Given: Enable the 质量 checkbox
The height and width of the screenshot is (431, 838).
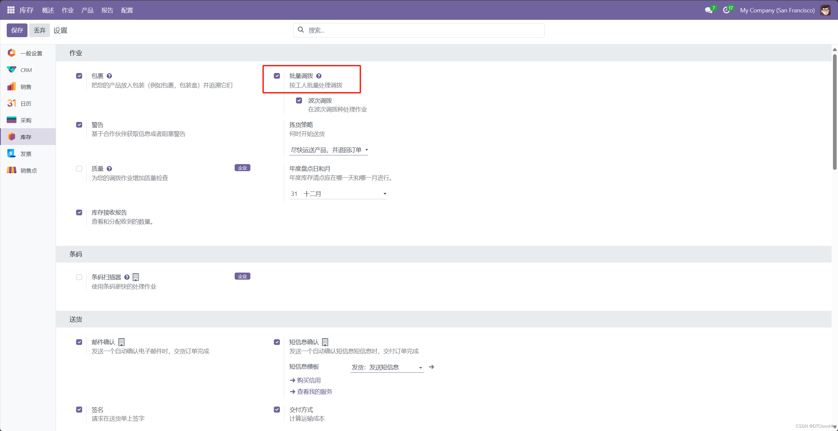Looking at the screenshot, I should coord(79,169).
